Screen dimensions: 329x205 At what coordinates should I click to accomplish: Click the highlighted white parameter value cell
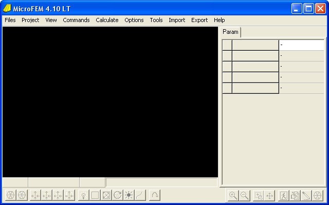302,45
